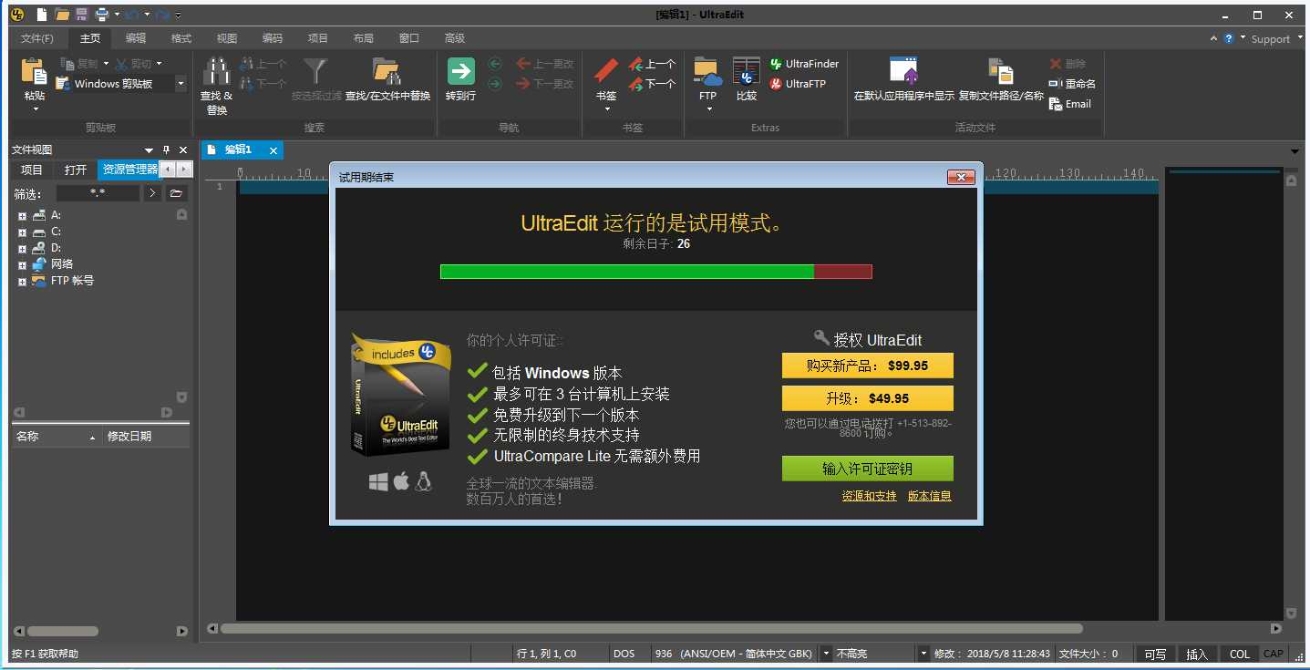Viewport: 1310px width, 670px height.
Task: Click the 转到行 green arrow icon
Action: click(460, 71)
